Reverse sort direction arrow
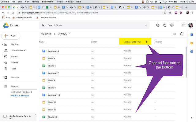Image resolution: width=196 pixels, height=122 pixels. click(x=146, y=42)
